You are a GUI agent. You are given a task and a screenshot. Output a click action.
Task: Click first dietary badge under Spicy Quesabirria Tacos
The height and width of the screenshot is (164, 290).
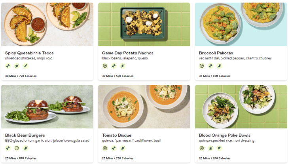point(8,66)
